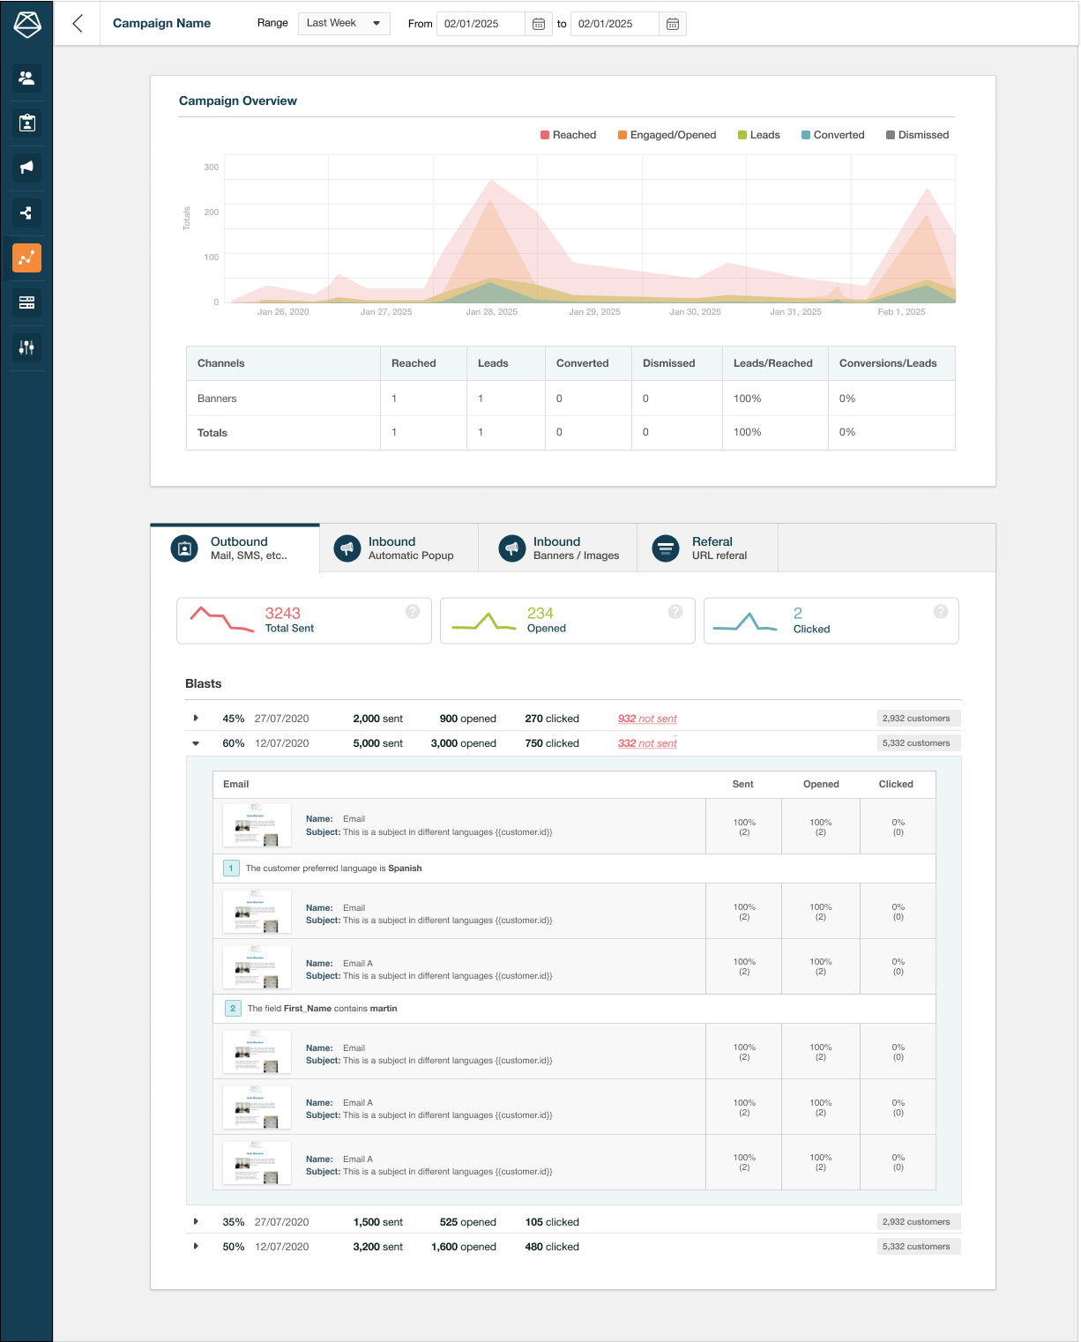1081x1342 pixels.
Task: Open the contact badge sidebar icon
Action: [27, 123]
